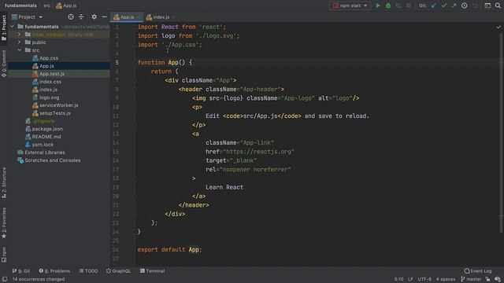The height and width of the screenshot is (283, 504).
Task: Collapse the src folder
Action: tap(19, 50)
